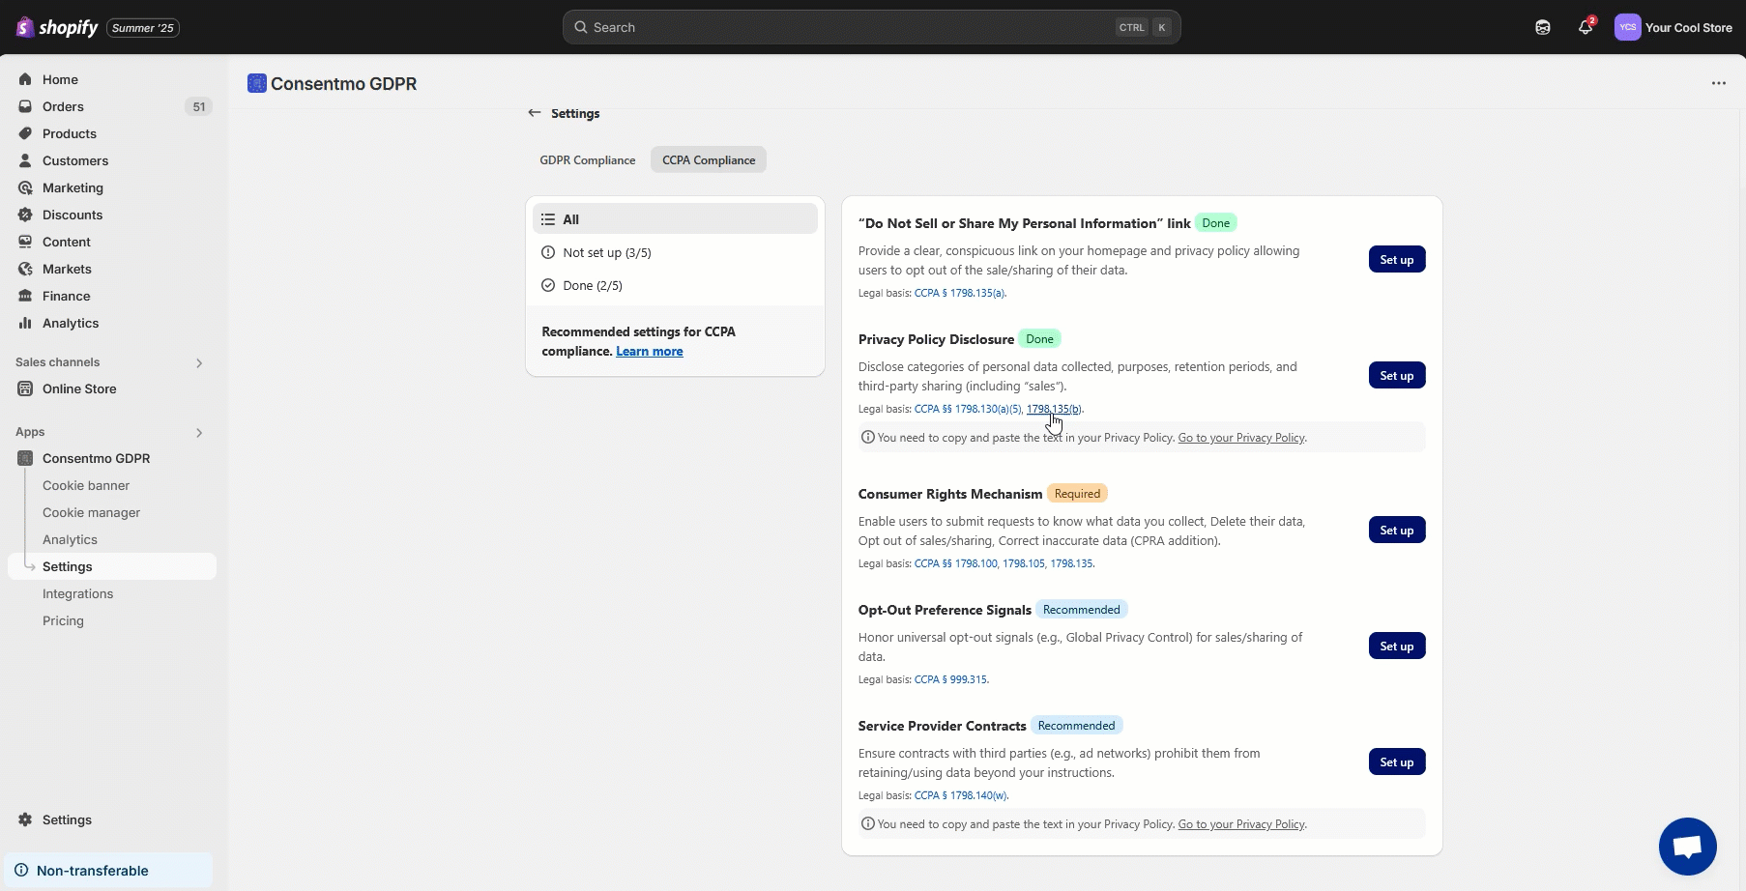1746x891 pixels.
Task: Open CCPA § 1798.135(a) legal link
Action: click(959, 293)
